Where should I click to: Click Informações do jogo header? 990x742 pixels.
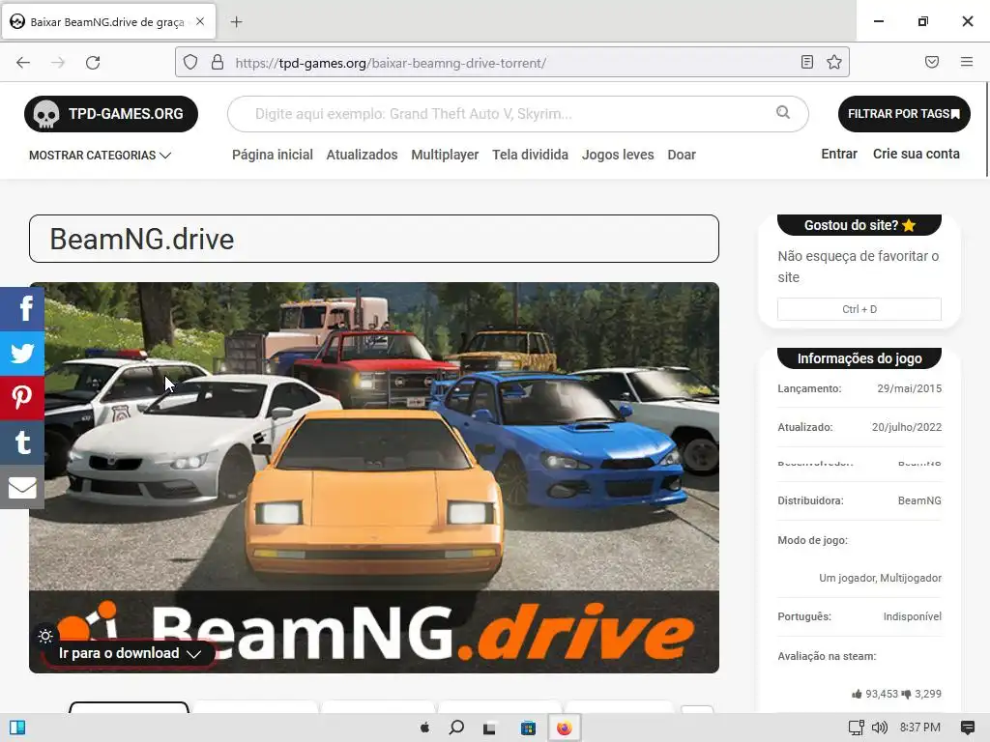point(859,358)
